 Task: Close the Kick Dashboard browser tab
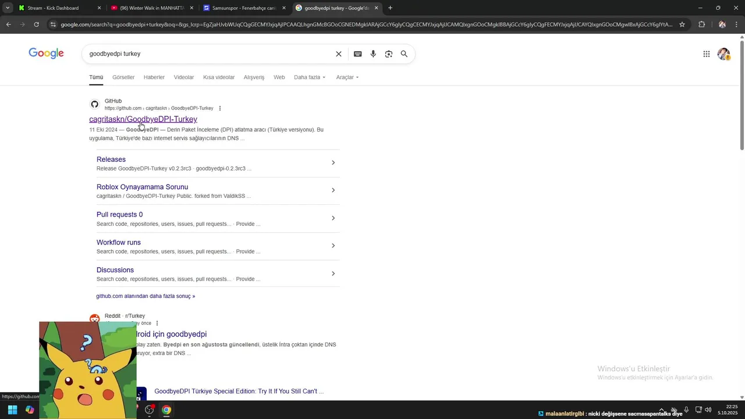(99, 8)
